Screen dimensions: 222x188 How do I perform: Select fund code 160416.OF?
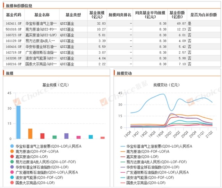[x=14, y=47]
